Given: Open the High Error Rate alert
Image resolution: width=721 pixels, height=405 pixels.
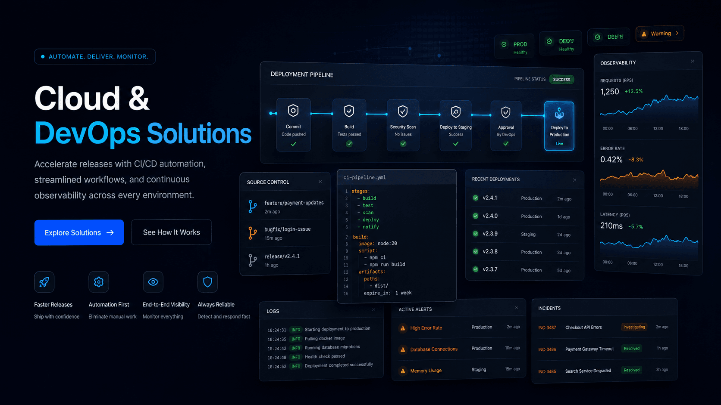Looking at the screenshot, I should click(x=459, y=328).
